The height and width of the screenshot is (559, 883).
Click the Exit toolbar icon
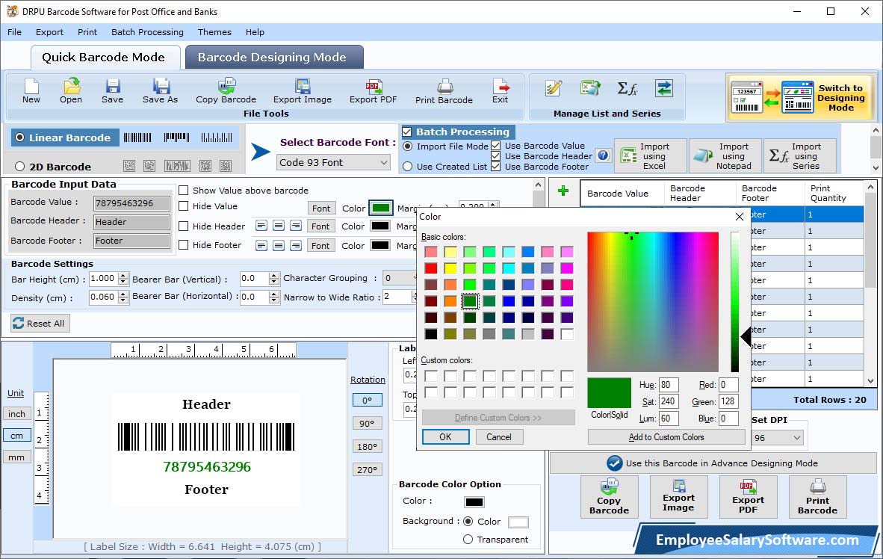500,91
